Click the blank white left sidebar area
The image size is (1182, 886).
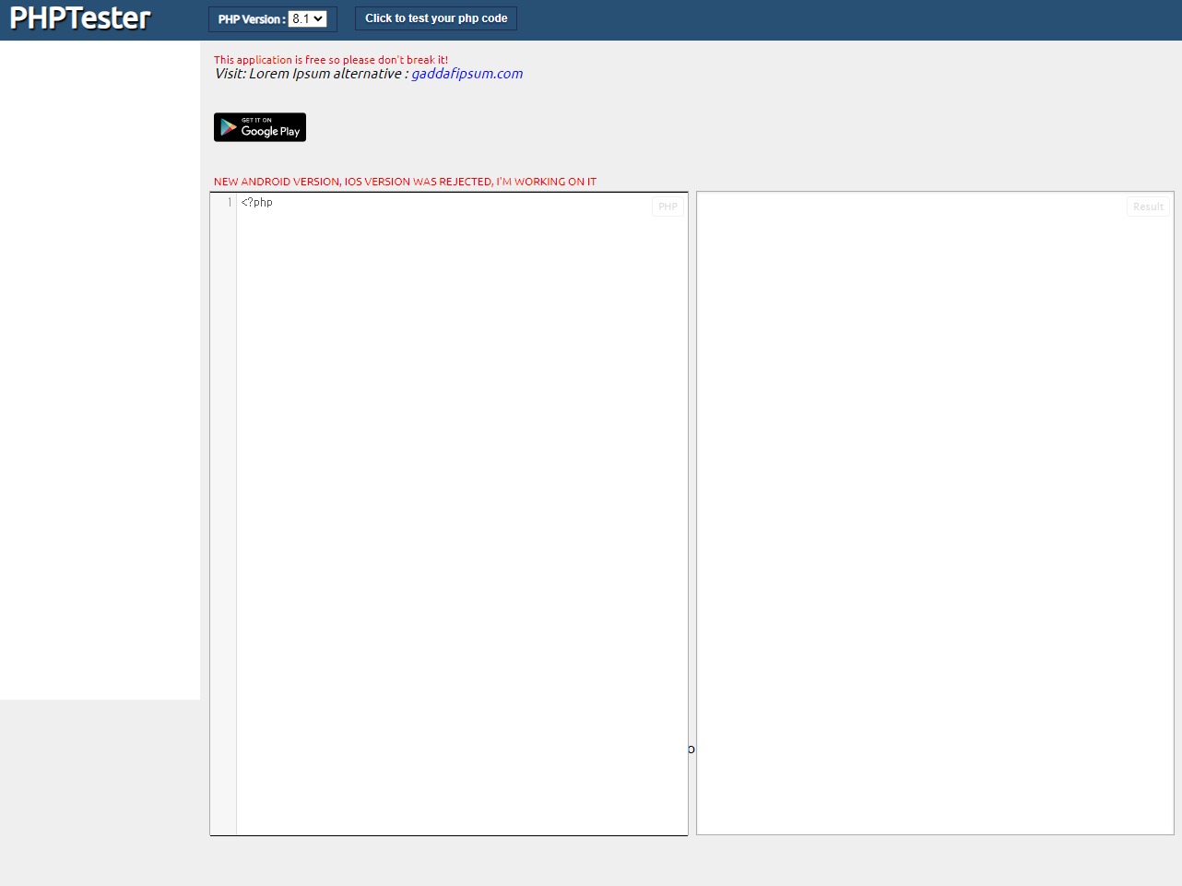100,369
